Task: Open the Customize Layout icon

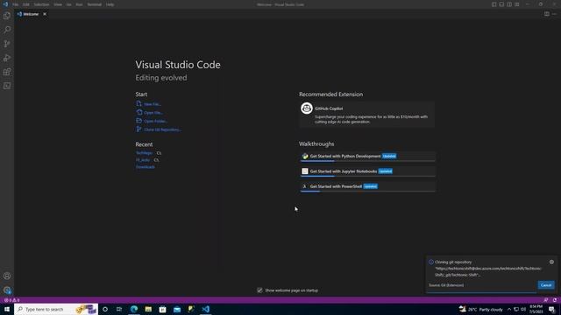Action: (x=517, y=4)
